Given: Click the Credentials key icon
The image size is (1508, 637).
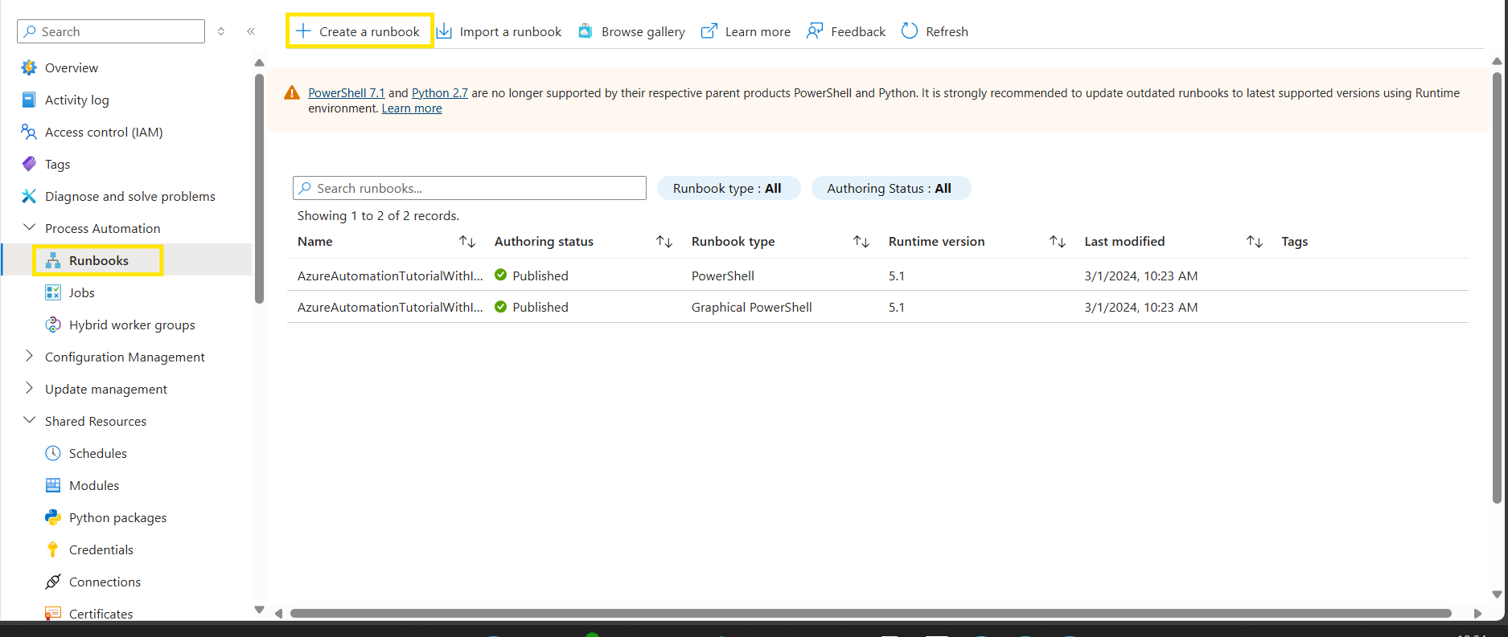Looking at the screenshot, I should pyautogui.click(x=53, y=549).
